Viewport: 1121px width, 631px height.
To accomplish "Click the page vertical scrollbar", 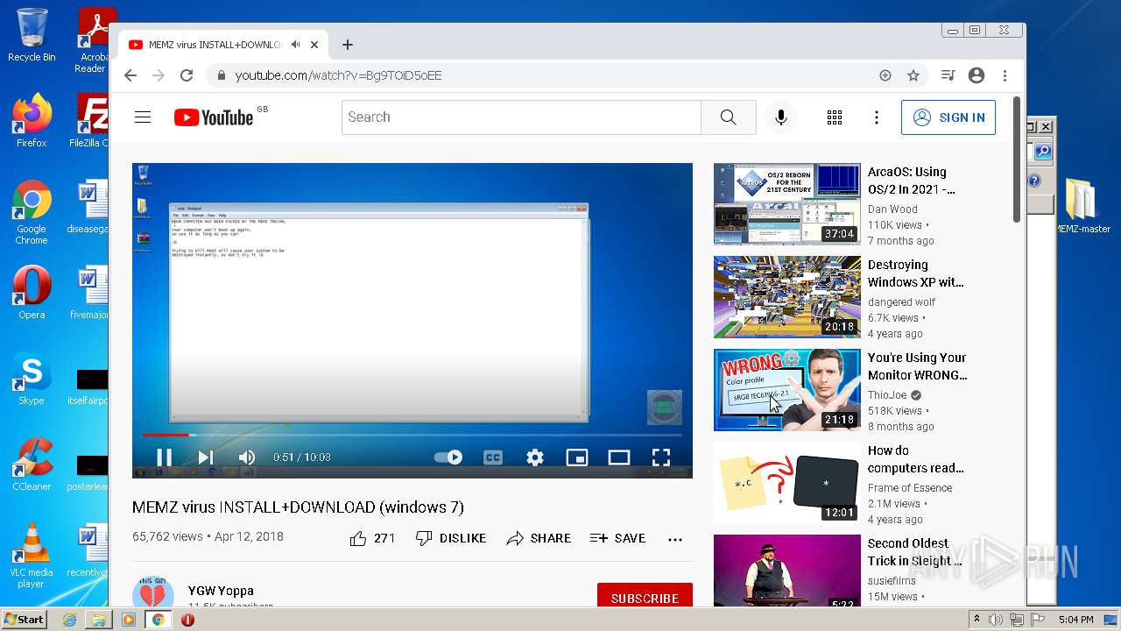I will [x=1016, y=158].
